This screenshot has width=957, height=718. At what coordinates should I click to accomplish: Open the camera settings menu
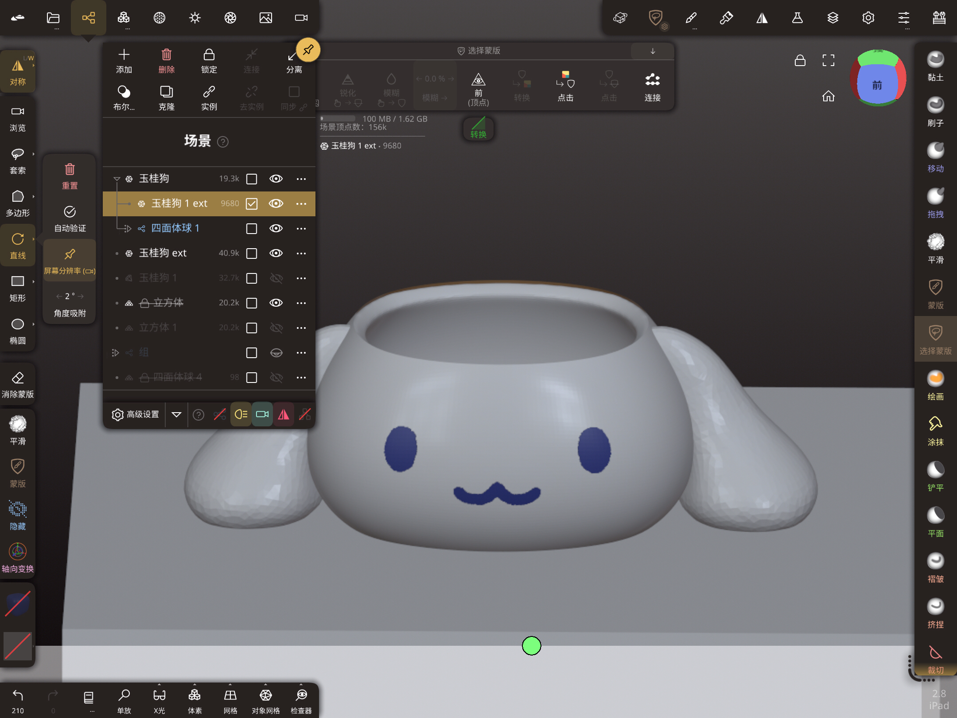coord(301,18)
